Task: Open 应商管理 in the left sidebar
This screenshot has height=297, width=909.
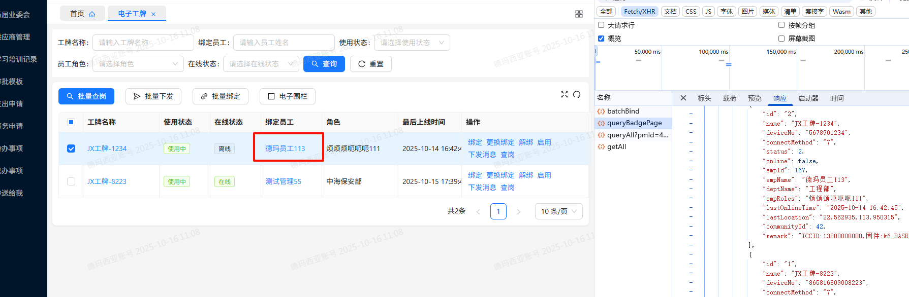Action: (x=15, y=37)
